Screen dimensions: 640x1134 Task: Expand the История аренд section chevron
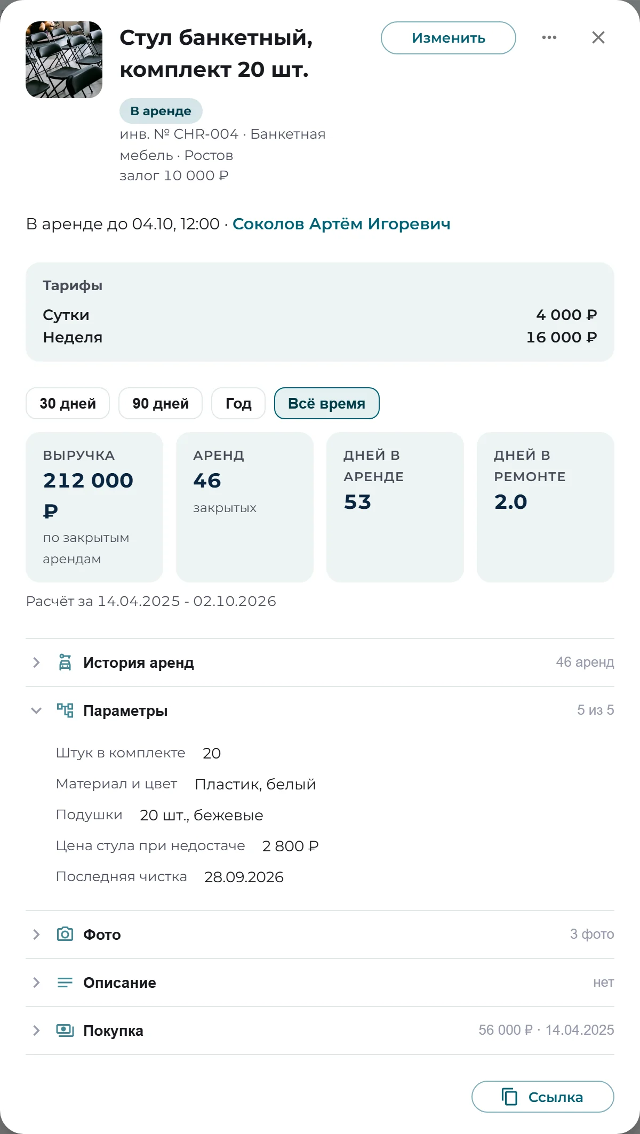click(x=36, y=662)
